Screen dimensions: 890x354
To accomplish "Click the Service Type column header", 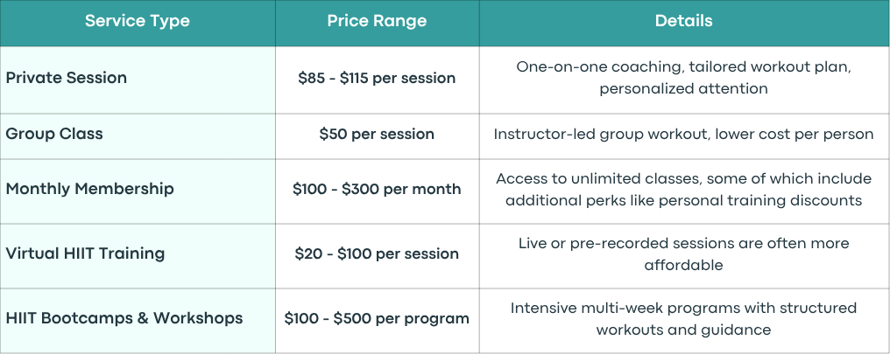I will coord(138,21).
